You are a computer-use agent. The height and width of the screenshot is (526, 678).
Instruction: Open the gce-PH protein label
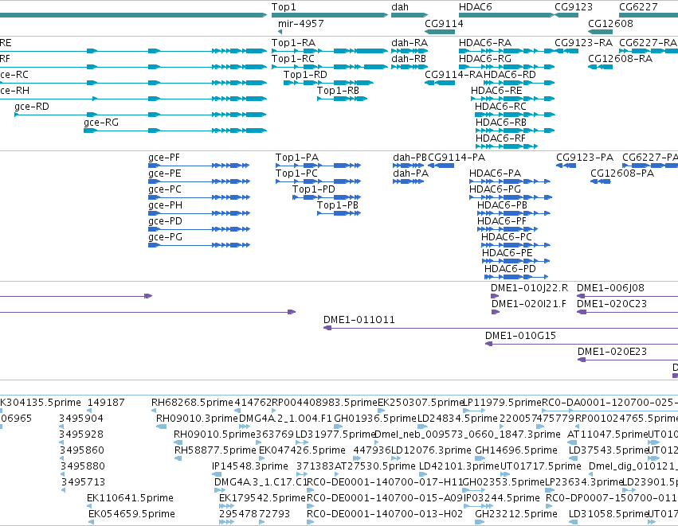165,205
